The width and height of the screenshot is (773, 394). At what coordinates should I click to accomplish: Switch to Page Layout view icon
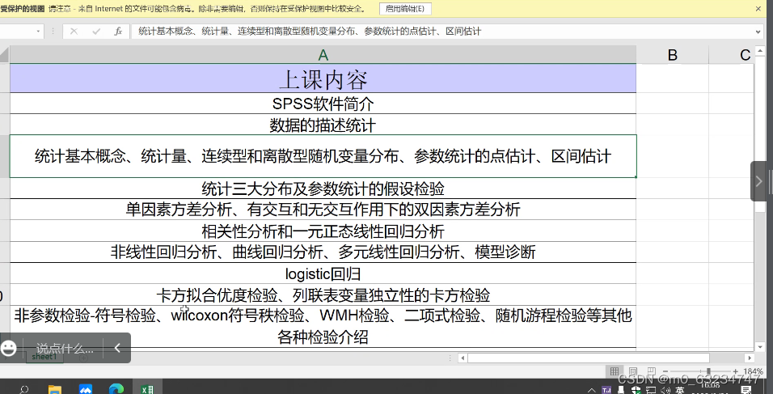pos(632,371)
